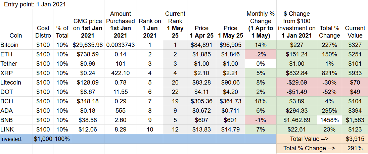Select the '$ Change from $100 investment' header
The height and width of the screenshot is (154, 368).
click(297, 24)
